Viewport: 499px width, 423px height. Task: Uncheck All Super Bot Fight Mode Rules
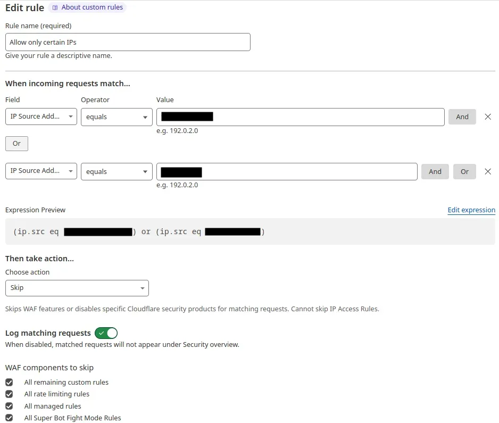(x=9, y=418)
